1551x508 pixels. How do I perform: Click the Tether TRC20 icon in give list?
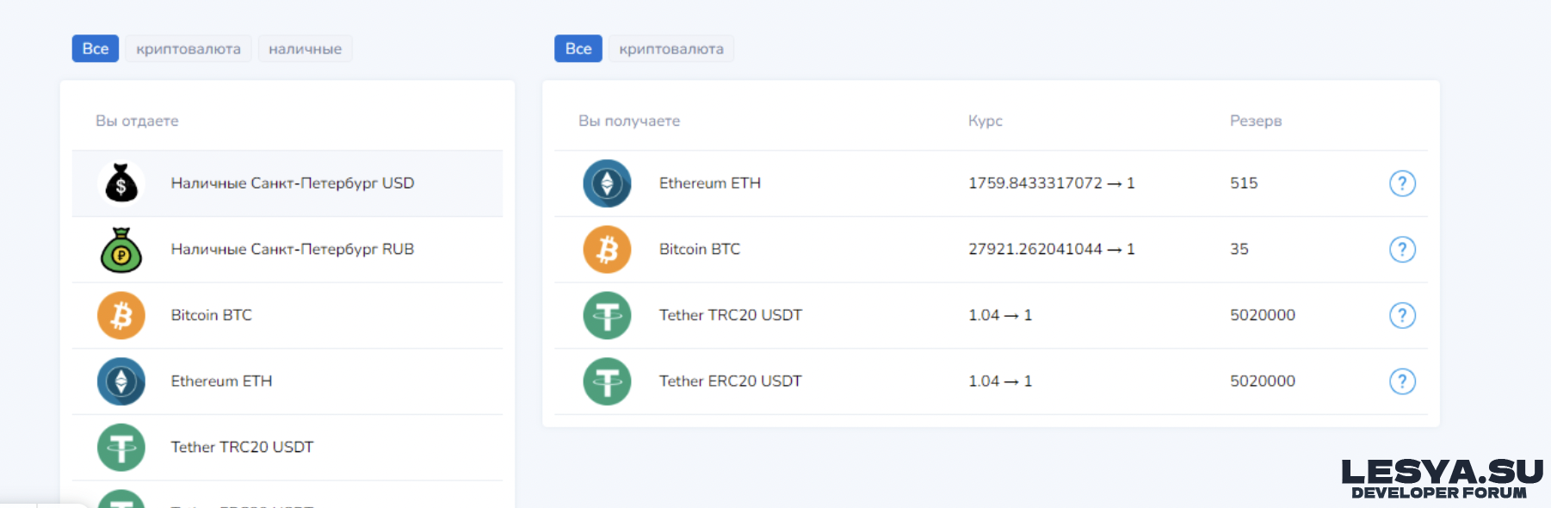121,448
